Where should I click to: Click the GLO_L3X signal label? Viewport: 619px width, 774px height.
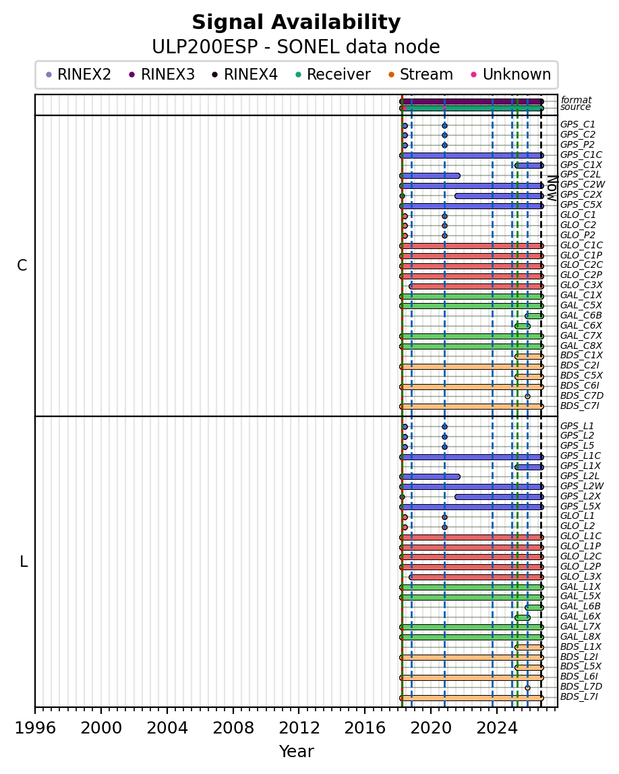tap(581, 576)
